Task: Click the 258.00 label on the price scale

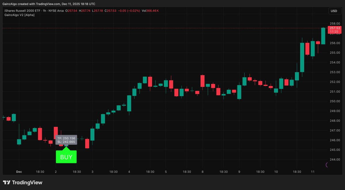Action: point(334,24)
